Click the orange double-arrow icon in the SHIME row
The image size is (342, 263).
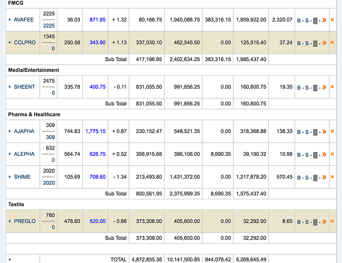pos(324,177)
